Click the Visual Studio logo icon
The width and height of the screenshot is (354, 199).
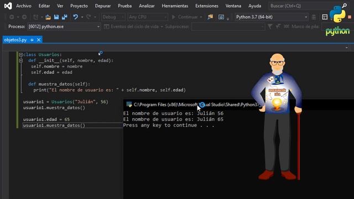8,6
